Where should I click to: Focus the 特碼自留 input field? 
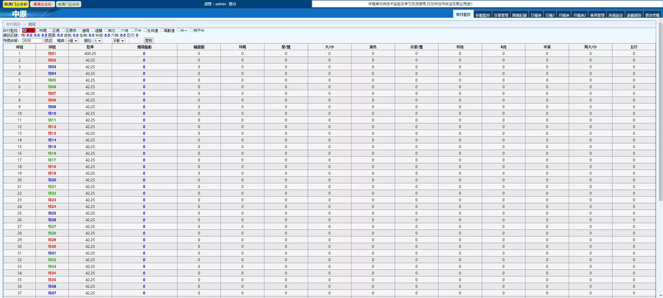(x=32, y=41)
